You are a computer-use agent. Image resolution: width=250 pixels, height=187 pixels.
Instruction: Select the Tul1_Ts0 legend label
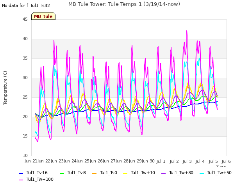click(x=109, y=173)
